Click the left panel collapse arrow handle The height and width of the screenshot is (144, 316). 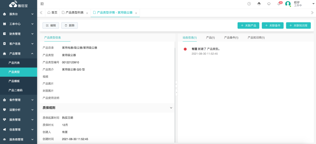(x=176, y=84)
